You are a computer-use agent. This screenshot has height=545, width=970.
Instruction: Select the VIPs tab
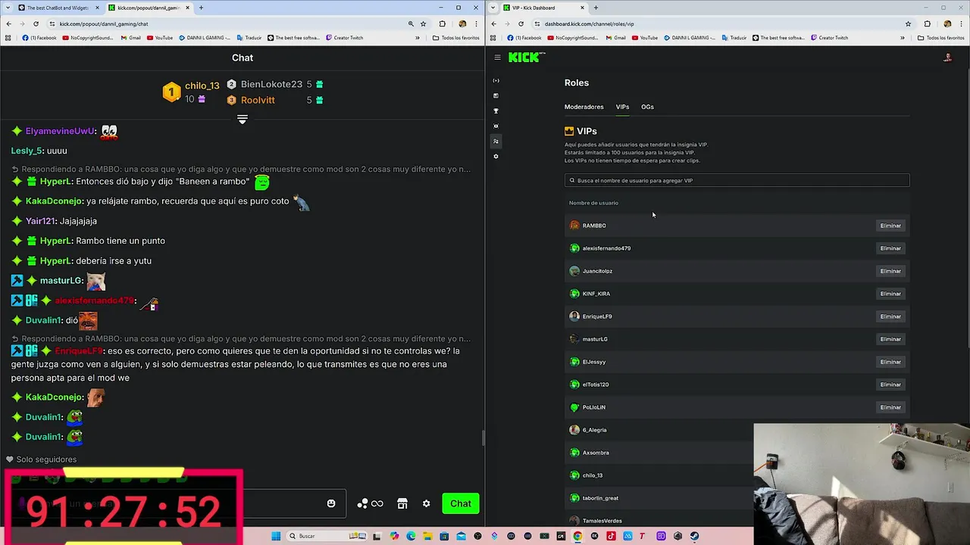pyautogui.click(x=622, y=107)
